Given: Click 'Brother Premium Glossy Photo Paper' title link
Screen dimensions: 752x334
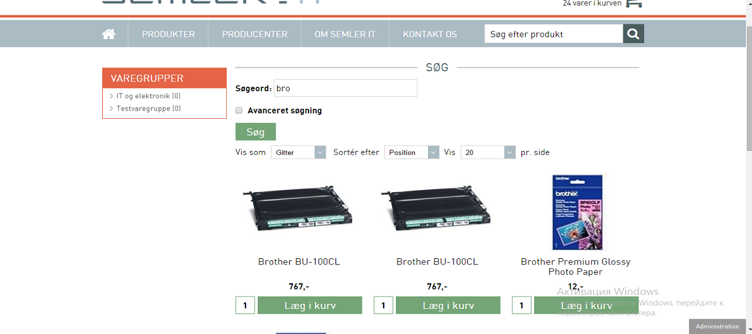Looking at the screenshot, I should pos(575,267).
